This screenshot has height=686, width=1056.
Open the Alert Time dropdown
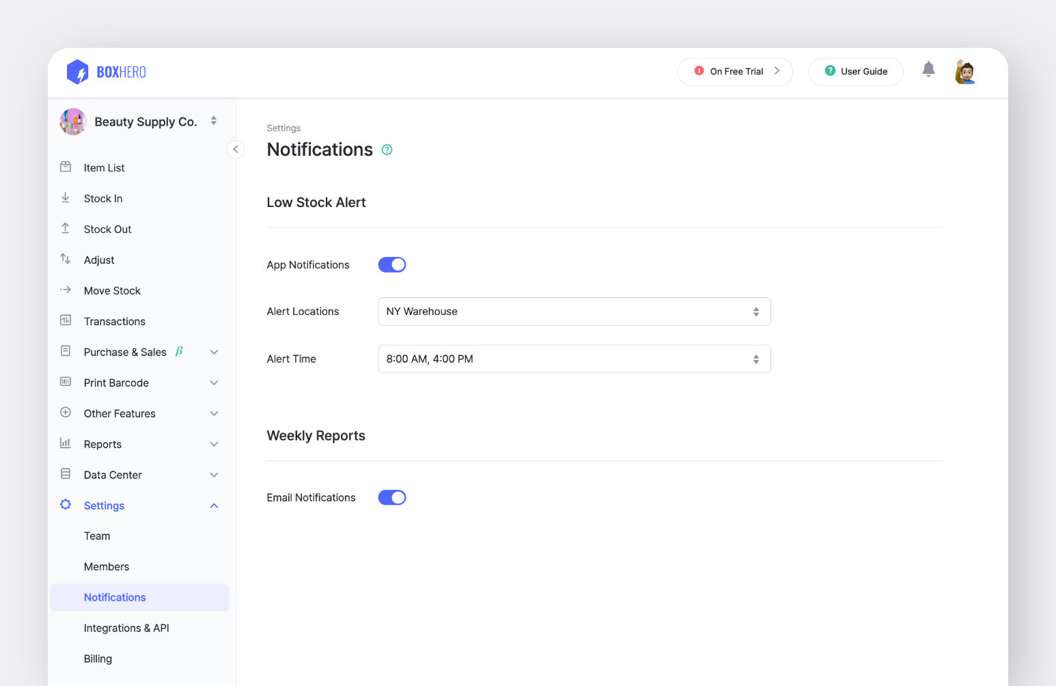(x=574, y=359)
